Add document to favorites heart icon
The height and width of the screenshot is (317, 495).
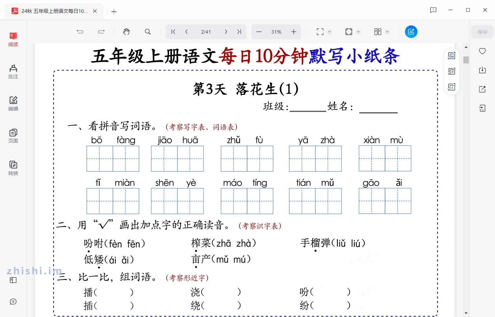click(482, 51)
